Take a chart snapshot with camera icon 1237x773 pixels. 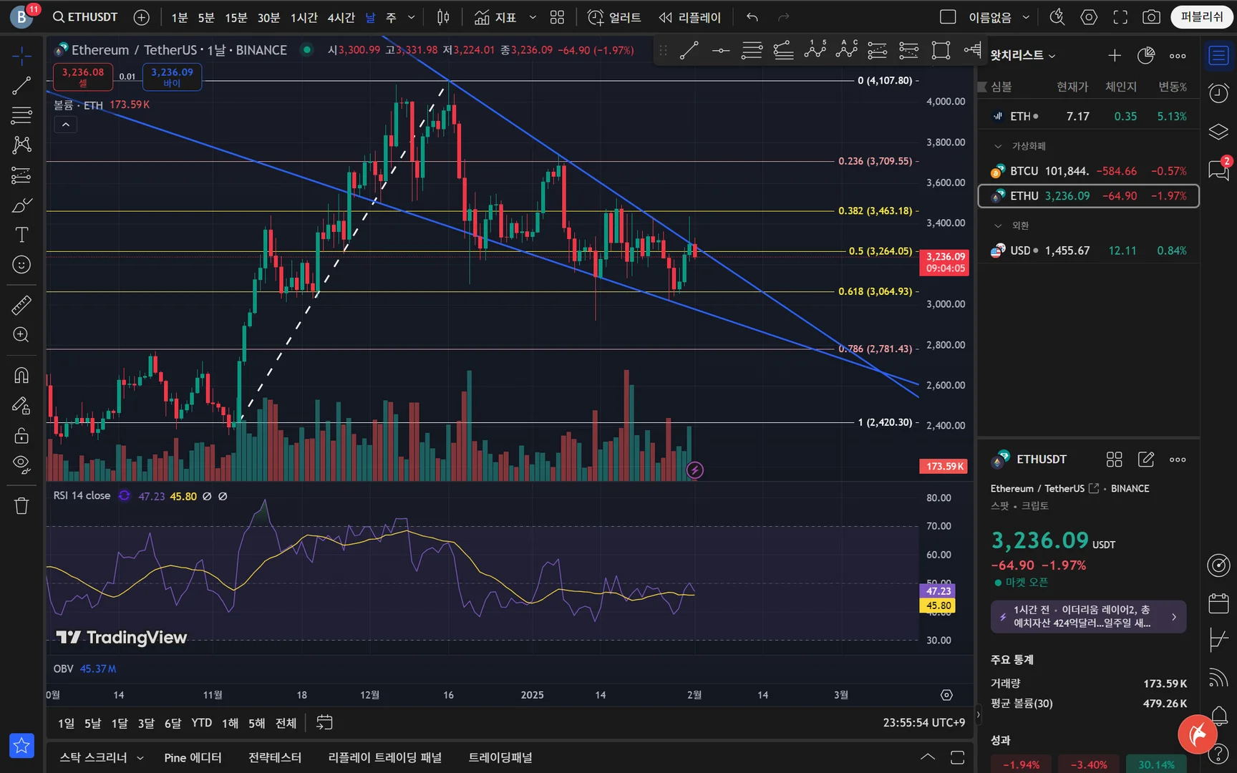click(1151, 17)
